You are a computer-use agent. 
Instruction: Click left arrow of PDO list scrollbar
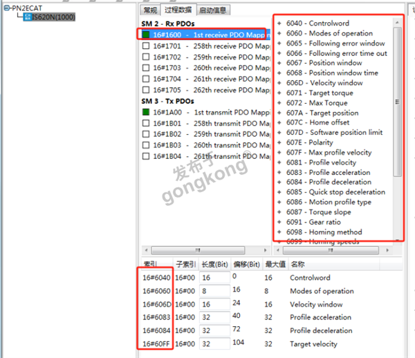pyautogui.click(x=146, y=250)
